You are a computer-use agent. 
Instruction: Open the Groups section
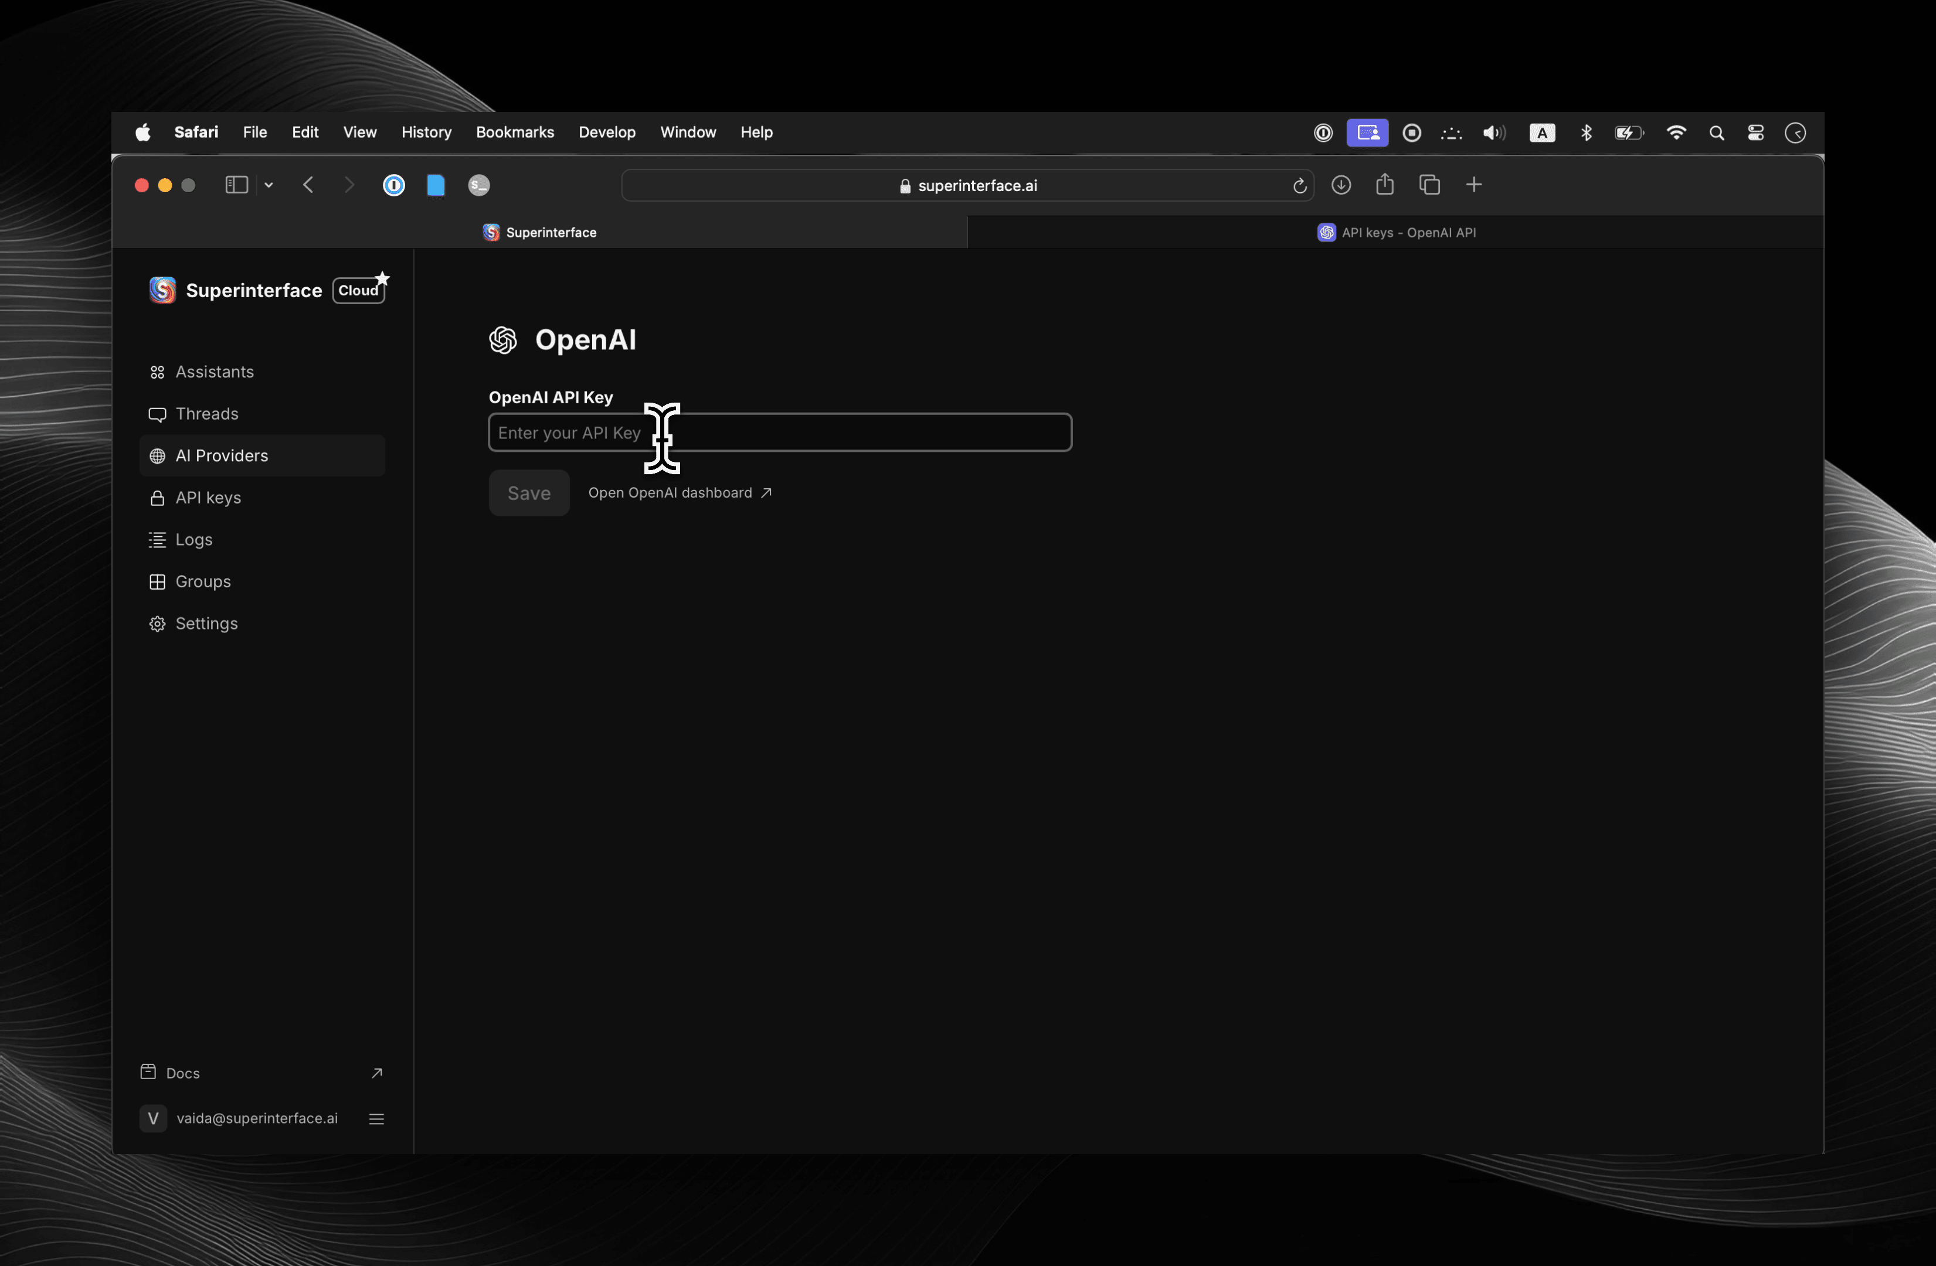coord(203,581)
